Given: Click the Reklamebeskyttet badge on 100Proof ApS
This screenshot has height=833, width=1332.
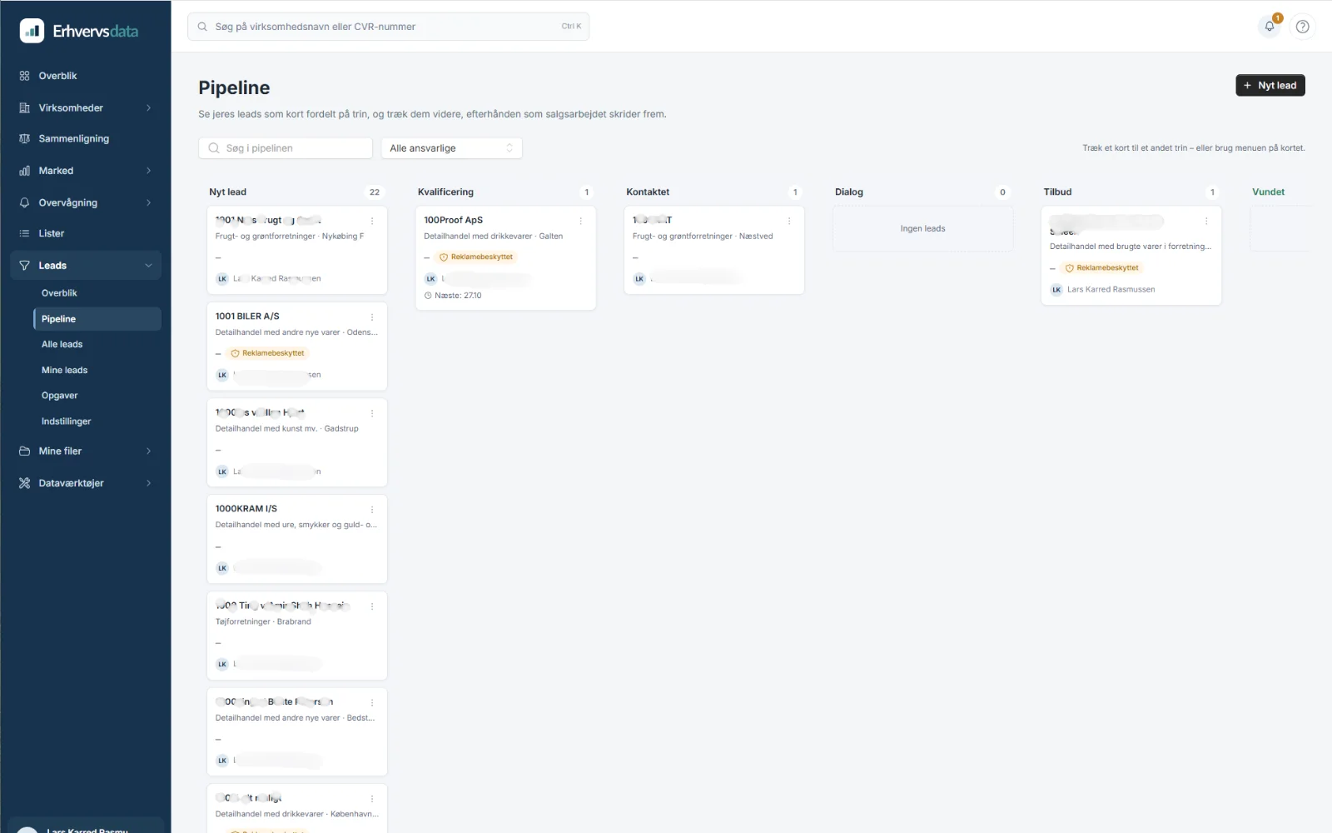Looking at the screenshot, I should pos(476,257).
